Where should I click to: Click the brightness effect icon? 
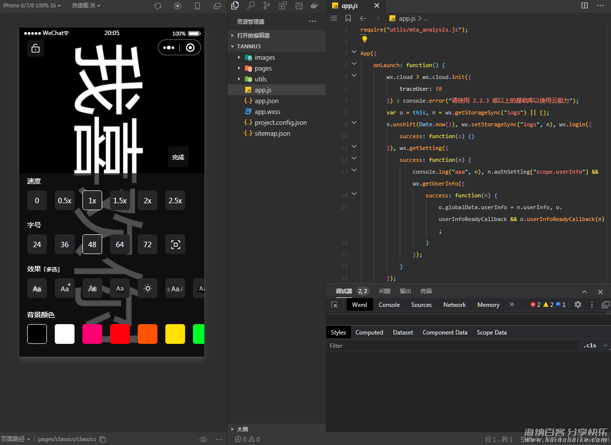(x=148, y=288)
